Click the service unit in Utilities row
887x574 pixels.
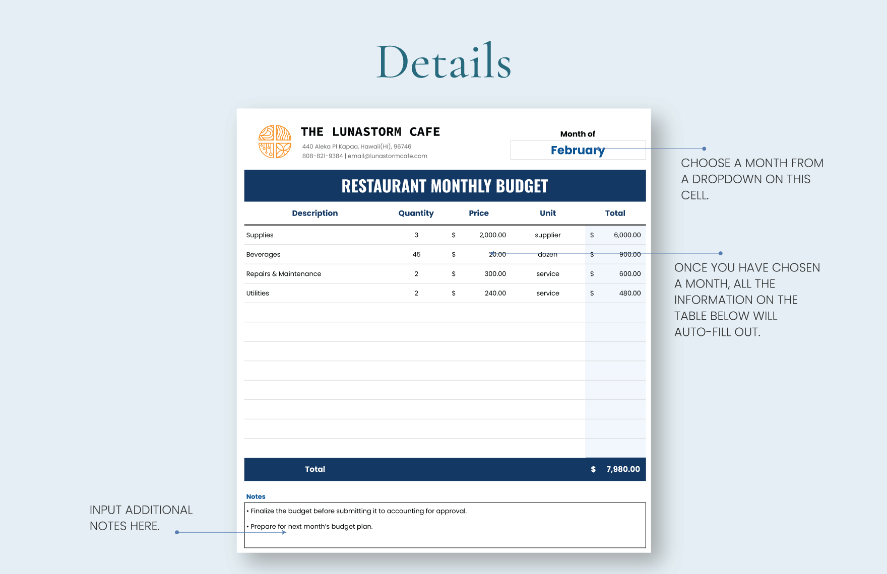click(548, 293)
